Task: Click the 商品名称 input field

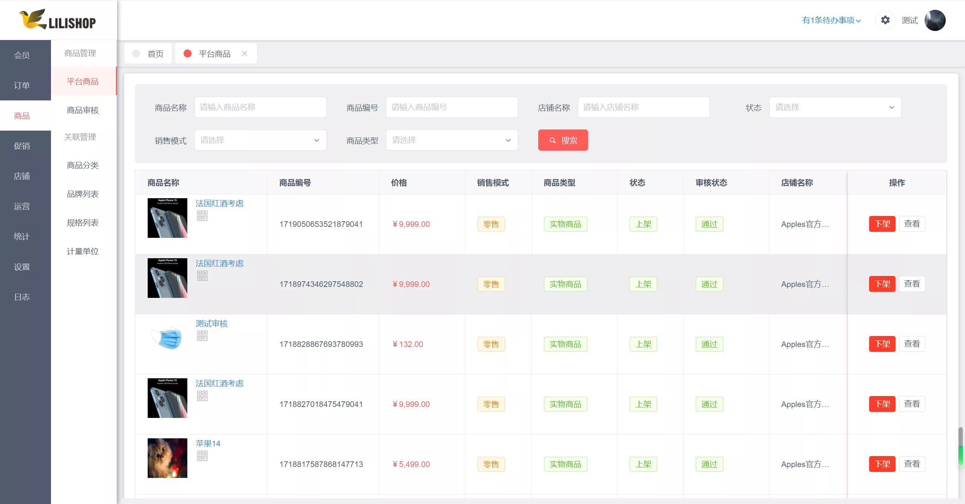Action: point(260,107)
